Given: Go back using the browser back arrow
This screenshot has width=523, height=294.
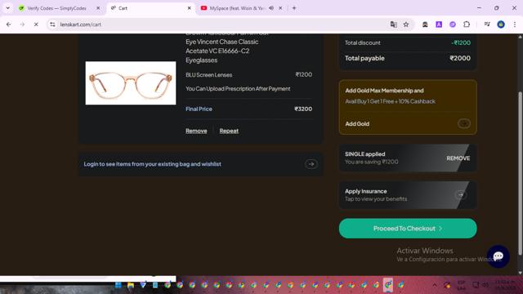Looking at the screenshot, I should coord(9,24).
